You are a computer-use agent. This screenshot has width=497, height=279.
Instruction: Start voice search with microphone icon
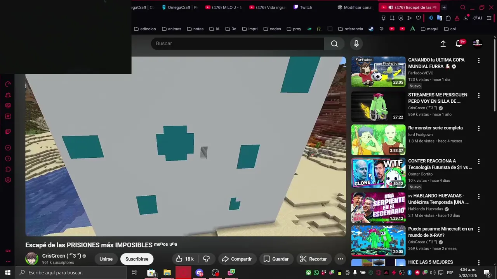(x=356, y=43)
